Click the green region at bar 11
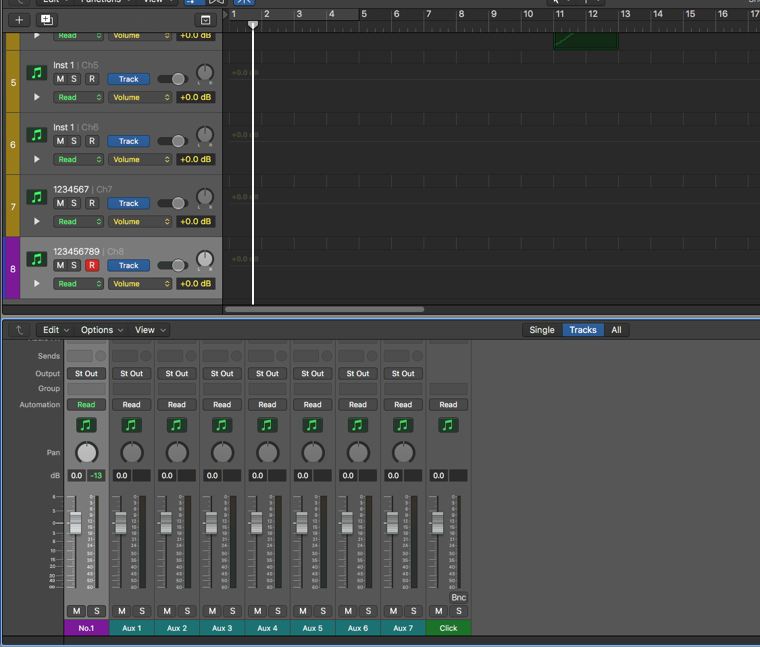The width and height of the screenshot is (760, 647). [x=586, y=41]
